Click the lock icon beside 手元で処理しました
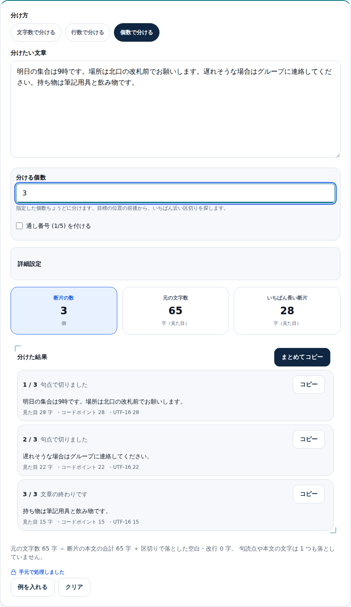The height and width of the screenshot is (607, 351). [13, 572]
